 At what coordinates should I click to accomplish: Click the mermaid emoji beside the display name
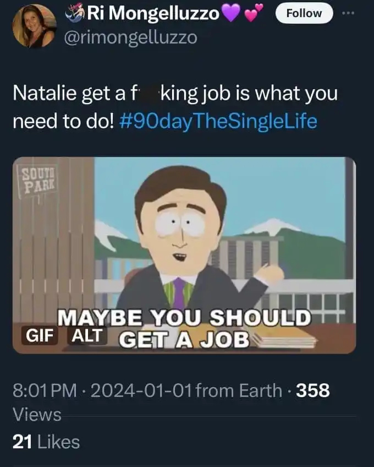click(76, 13)
